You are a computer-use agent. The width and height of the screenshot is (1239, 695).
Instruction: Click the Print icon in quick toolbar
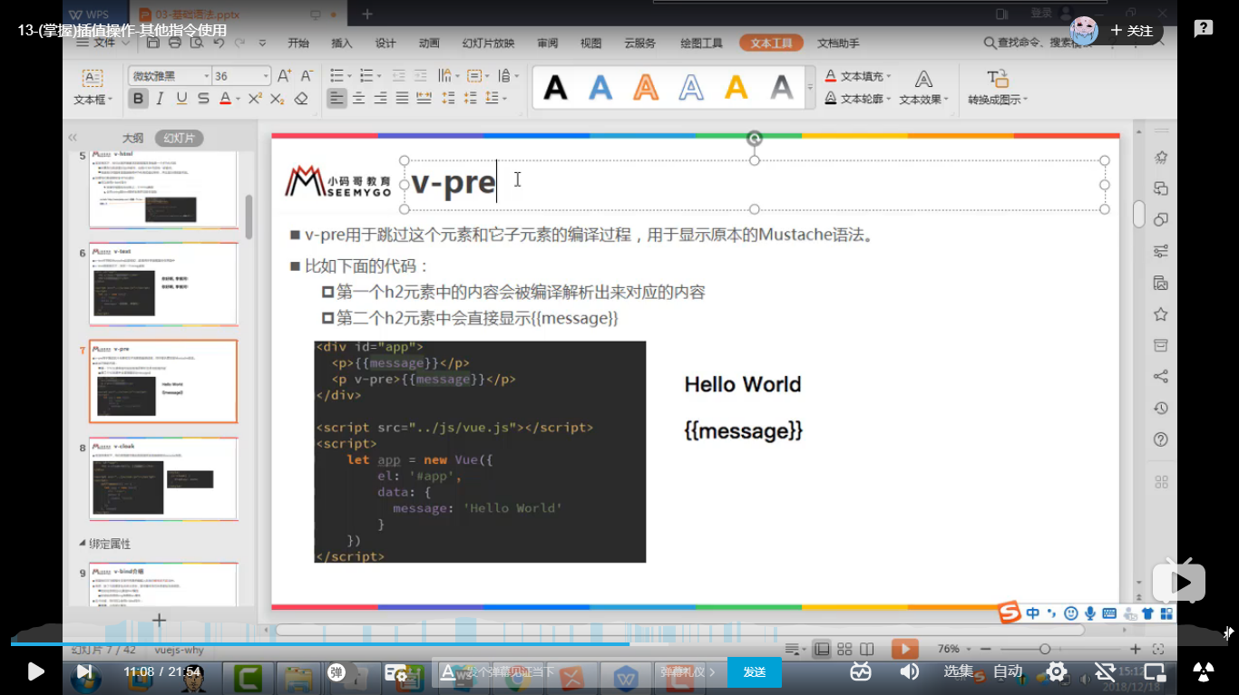click(174, 43)
